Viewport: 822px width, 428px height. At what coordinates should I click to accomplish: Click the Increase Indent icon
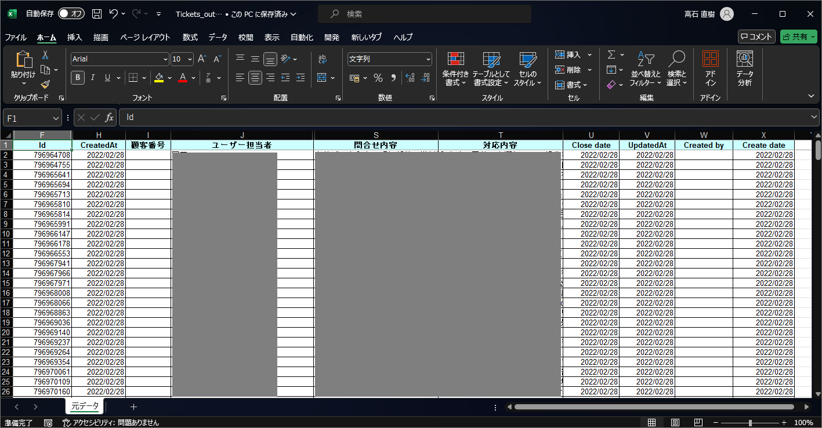300,78
